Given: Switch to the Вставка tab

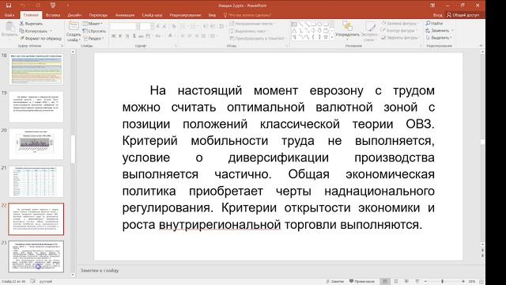Looking at the screenshot, I should 53,15.
